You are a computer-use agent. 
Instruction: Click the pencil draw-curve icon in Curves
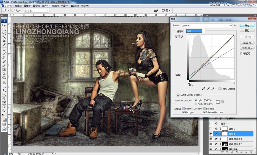(182, 36)
